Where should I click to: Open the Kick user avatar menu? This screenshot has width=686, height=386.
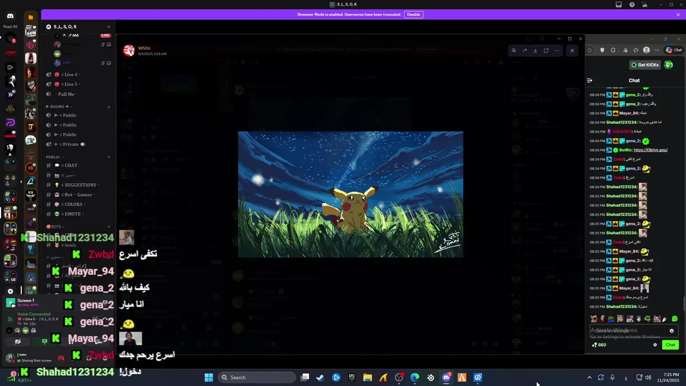pos(668,65)
